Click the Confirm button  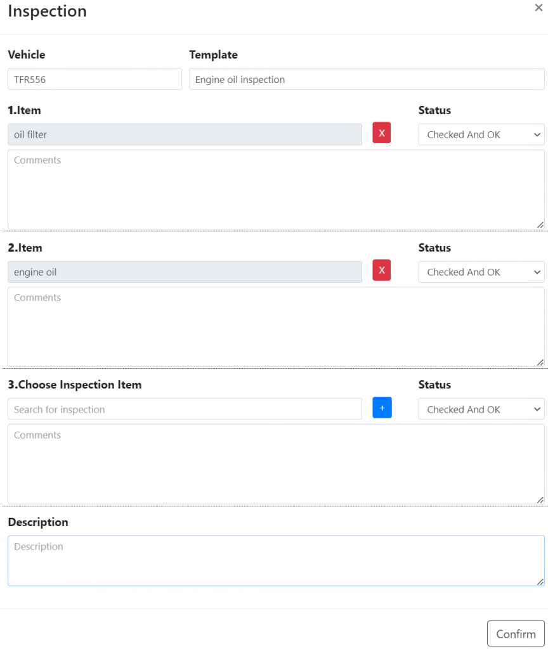coord(516,634)
